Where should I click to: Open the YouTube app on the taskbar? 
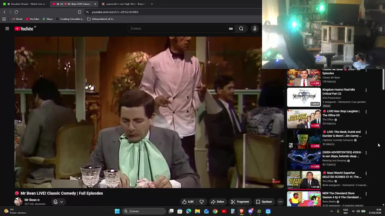tap(224, 211)
